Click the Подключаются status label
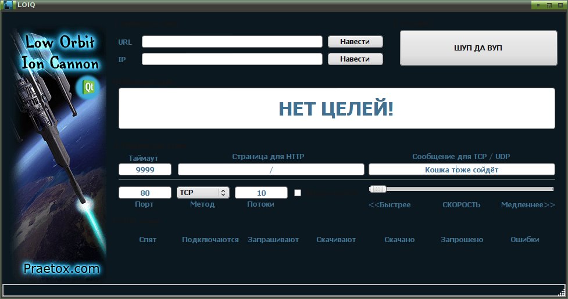This screenshot has height=299, width=568. [210, 239]
